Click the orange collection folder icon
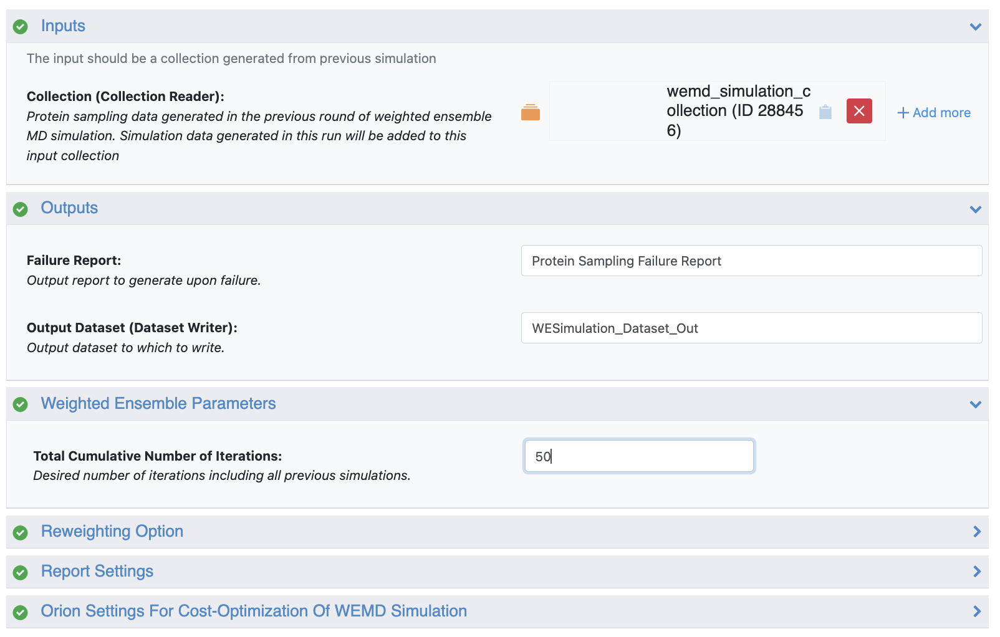1000x637 pixels. pyautogui.click(x=531, y=113)
